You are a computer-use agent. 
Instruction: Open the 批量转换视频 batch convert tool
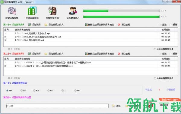click(x=12, y=13)
